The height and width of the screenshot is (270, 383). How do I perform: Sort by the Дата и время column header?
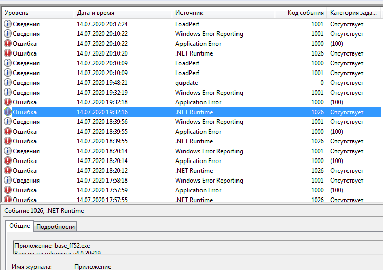pos(123,13)
